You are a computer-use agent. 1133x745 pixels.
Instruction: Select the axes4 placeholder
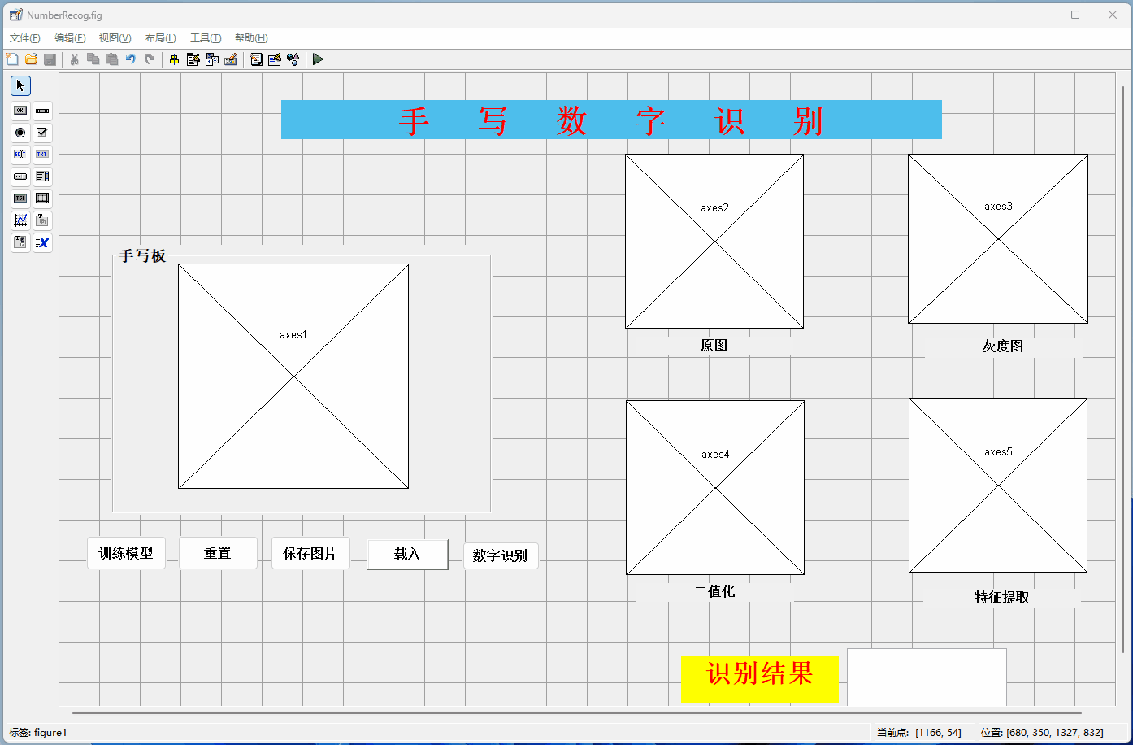(x=715, y=487)
